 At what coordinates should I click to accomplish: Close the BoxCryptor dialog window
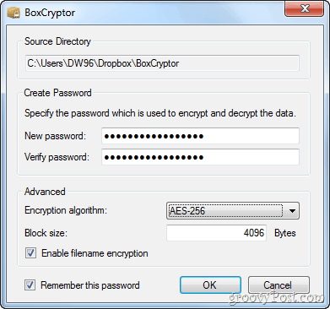(x=305, y=9)
